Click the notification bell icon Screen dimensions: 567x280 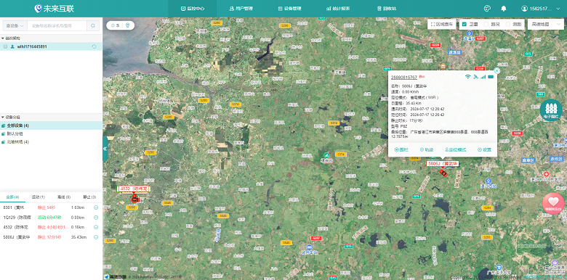pyautogui.click(x=503, y=8)
